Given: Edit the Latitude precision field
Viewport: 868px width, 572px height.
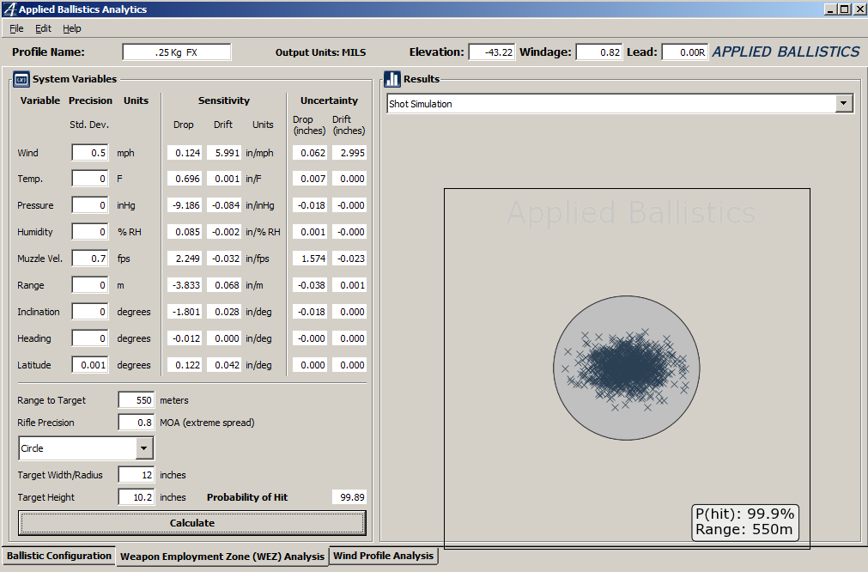Looking at the screenshot, I should click(x=89, y=365).
